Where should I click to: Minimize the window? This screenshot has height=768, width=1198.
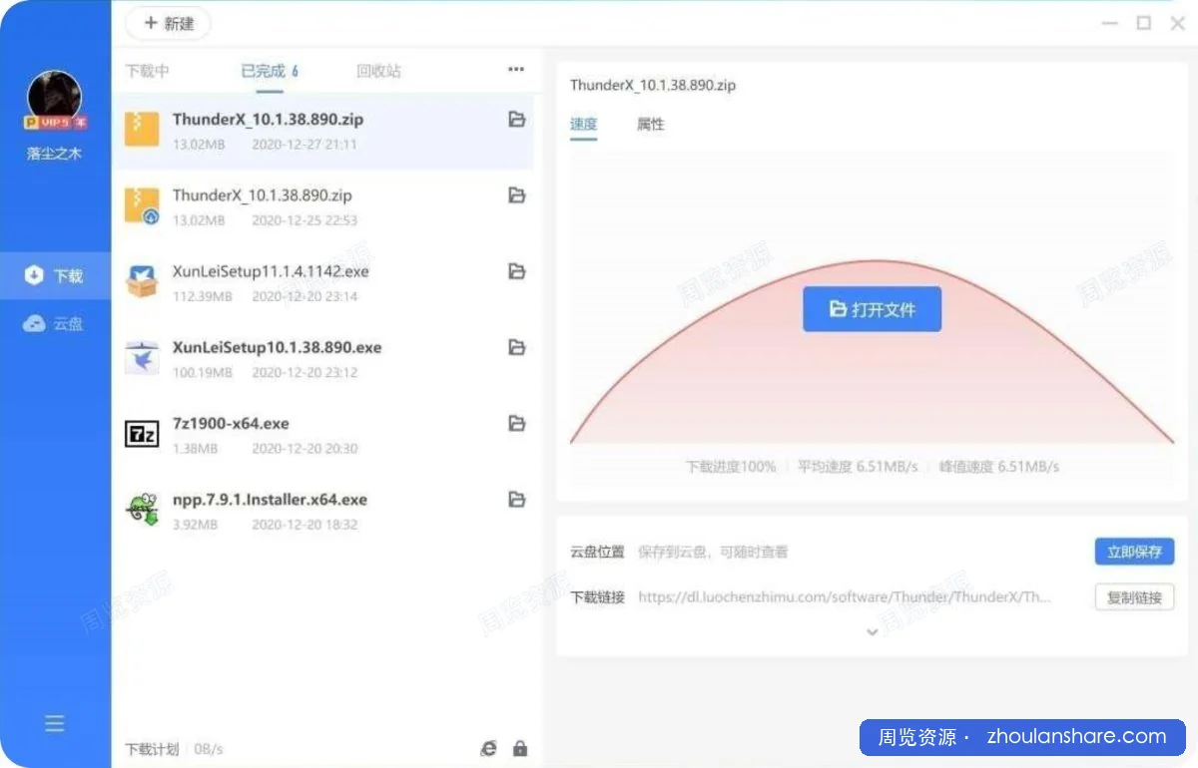[1110, 23]
